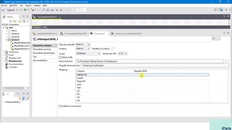Expand the Section3 folder
This screenshot has width=232, height=130.
7,34
